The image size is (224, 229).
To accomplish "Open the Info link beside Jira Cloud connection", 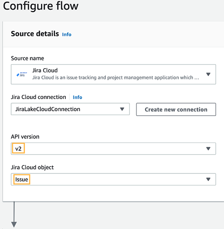I will click(78, 97).
